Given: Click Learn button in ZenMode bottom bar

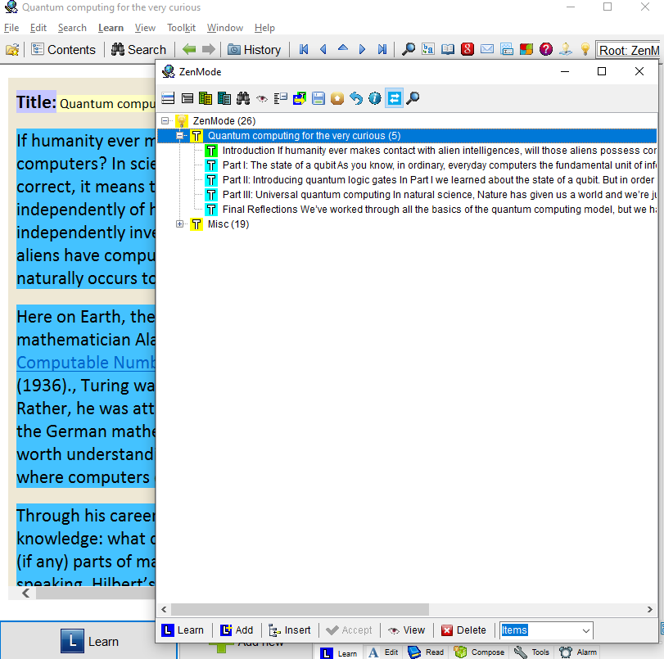Looking at the screenshot, I should pos(183,630).
